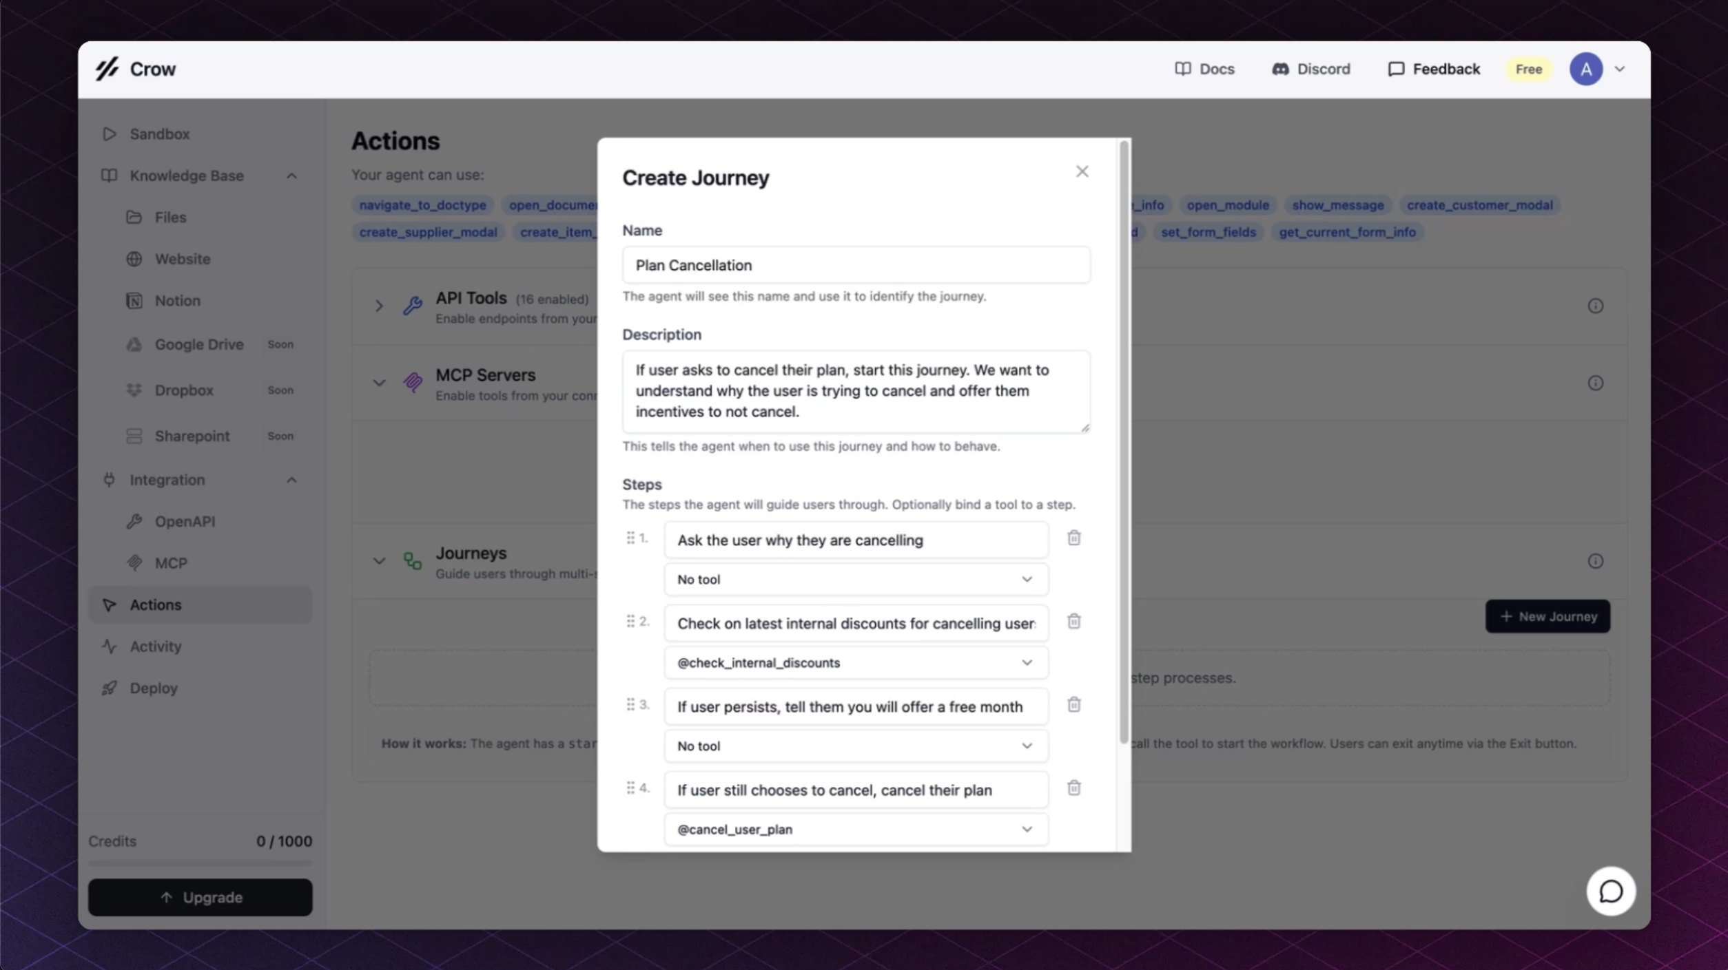Open Sandbox from the sidebar
The image size is (1728, 970).
pos(159,134)
